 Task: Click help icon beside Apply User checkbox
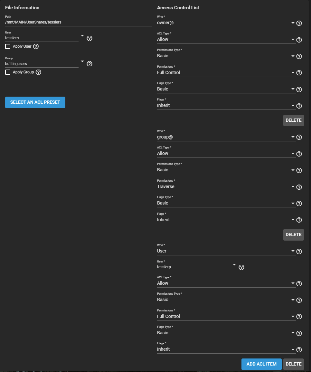pos(36,46)
